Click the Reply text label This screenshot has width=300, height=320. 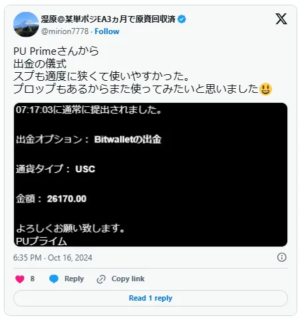pyautogui.click(x=74, y=279)
